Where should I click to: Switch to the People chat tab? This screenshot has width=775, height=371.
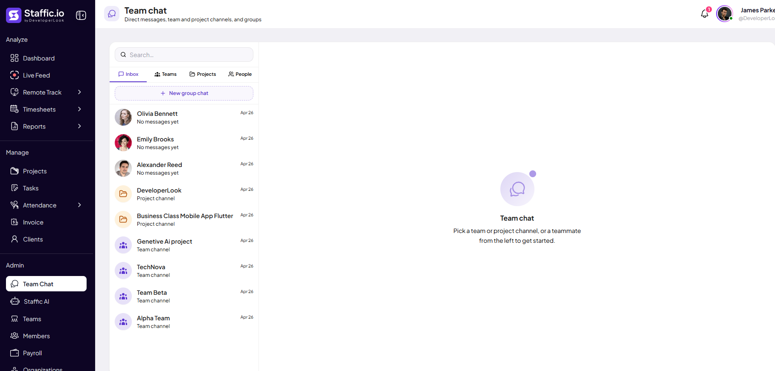[x=240, y=74]
